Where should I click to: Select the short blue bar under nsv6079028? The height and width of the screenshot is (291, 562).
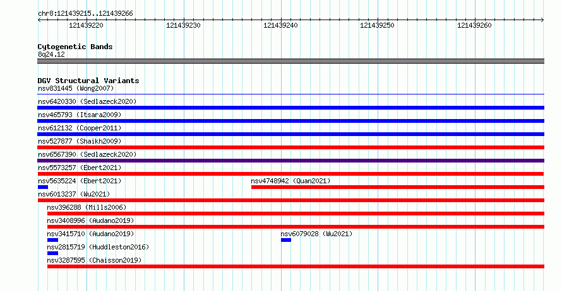286,240
